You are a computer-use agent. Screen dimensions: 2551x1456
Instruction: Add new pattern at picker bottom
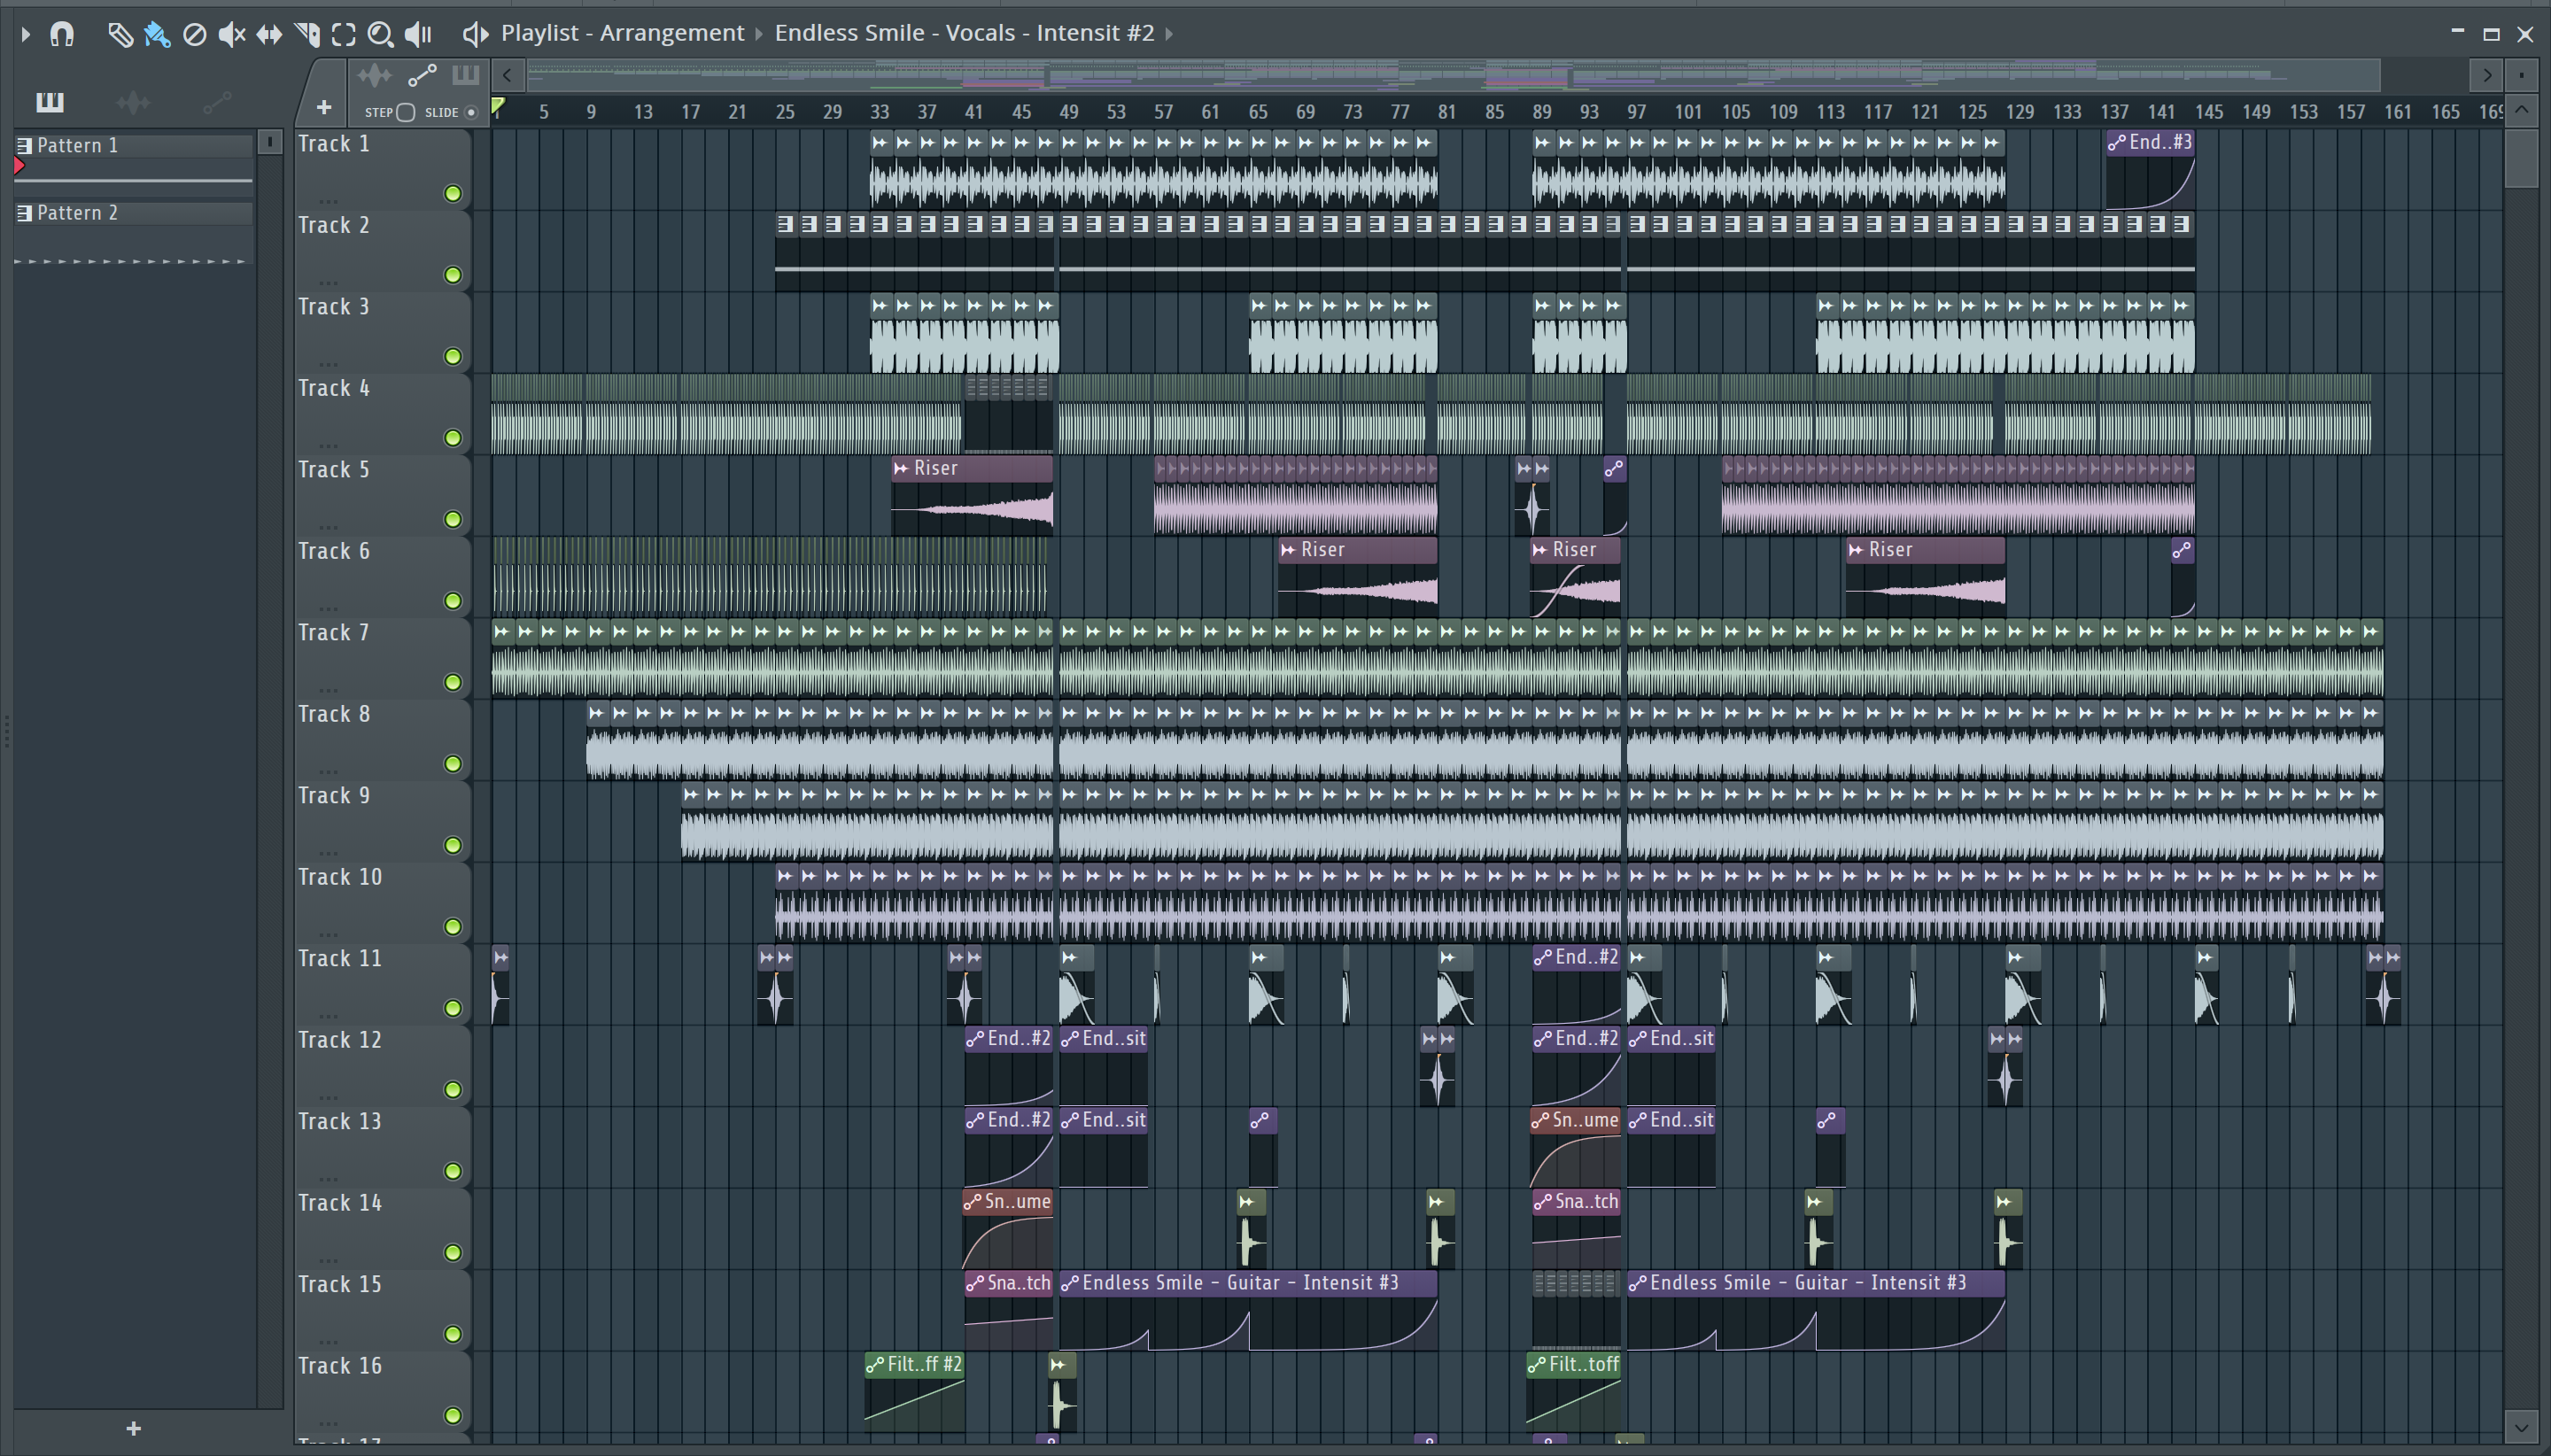[134, 1428]
